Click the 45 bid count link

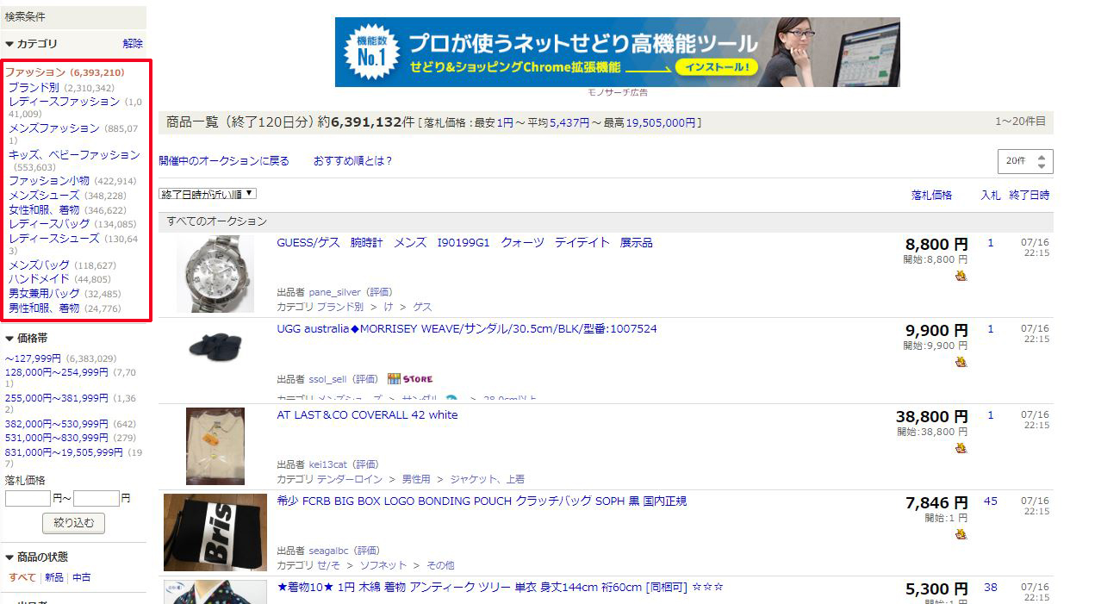991,501
